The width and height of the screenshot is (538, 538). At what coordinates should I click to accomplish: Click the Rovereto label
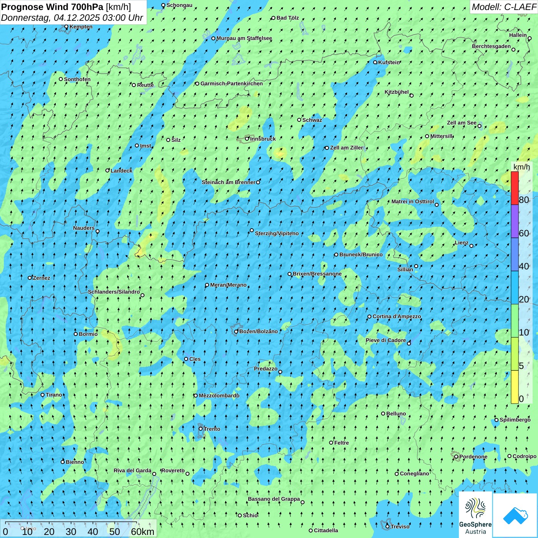173,470
